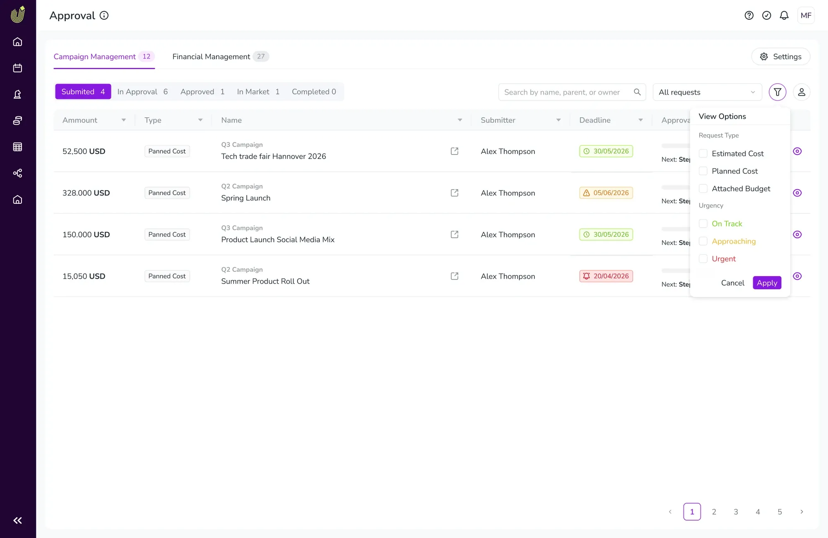This screenshot has width=828, height=538.
Task: Click Apply in View Options
Action: coord(767,283)
